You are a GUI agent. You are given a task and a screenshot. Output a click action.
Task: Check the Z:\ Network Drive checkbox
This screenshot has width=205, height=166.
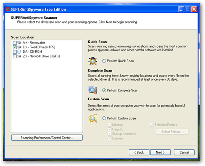(x=15, y=56)
